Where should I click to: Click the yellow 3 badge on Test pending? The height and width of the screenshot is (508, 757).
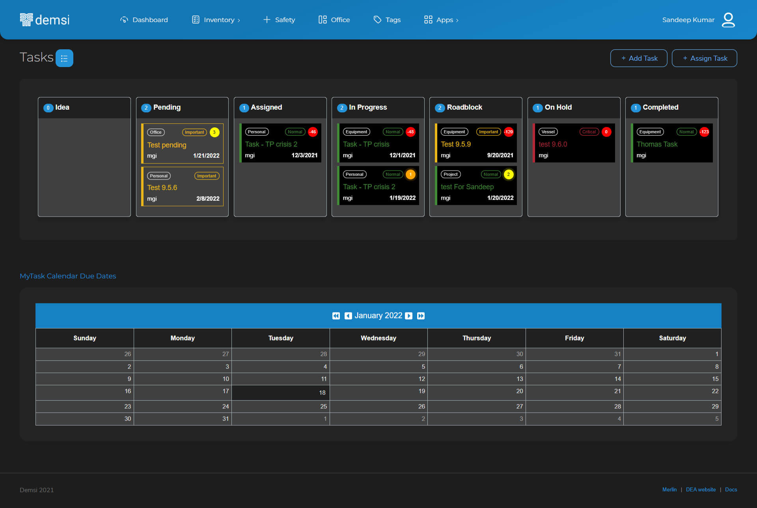coord(214,132)
